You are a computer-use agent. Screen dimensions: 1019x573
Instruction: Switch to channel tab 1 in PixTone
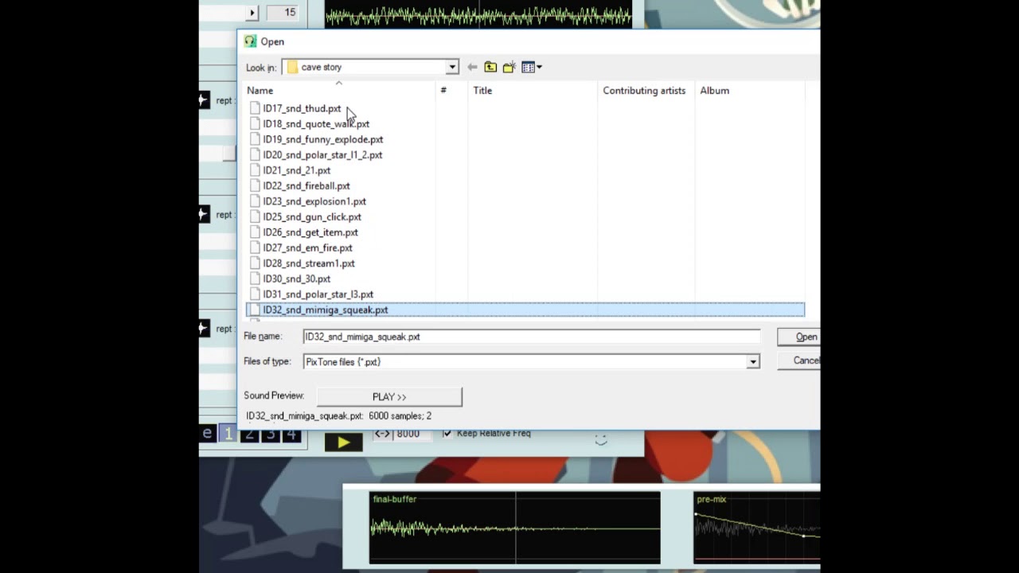(x=228, y=434)
